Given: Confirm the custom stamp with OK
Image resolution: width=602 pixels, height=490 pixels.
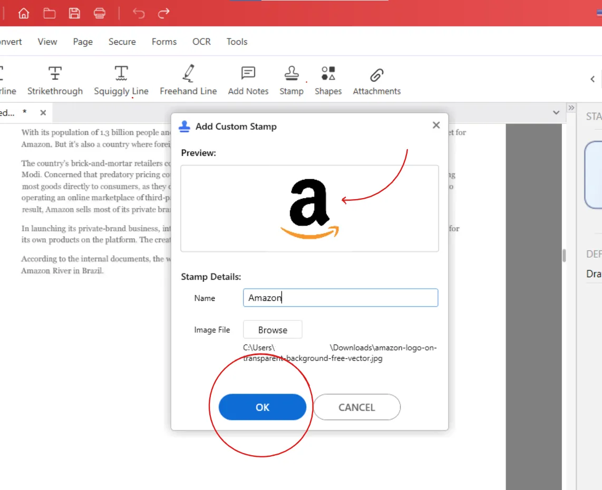Looking at the screenshot, I should tap(263, 407).
